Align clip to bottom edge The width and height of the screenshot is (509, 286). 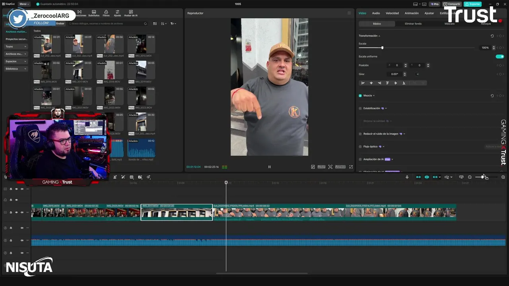click(404, 83)
